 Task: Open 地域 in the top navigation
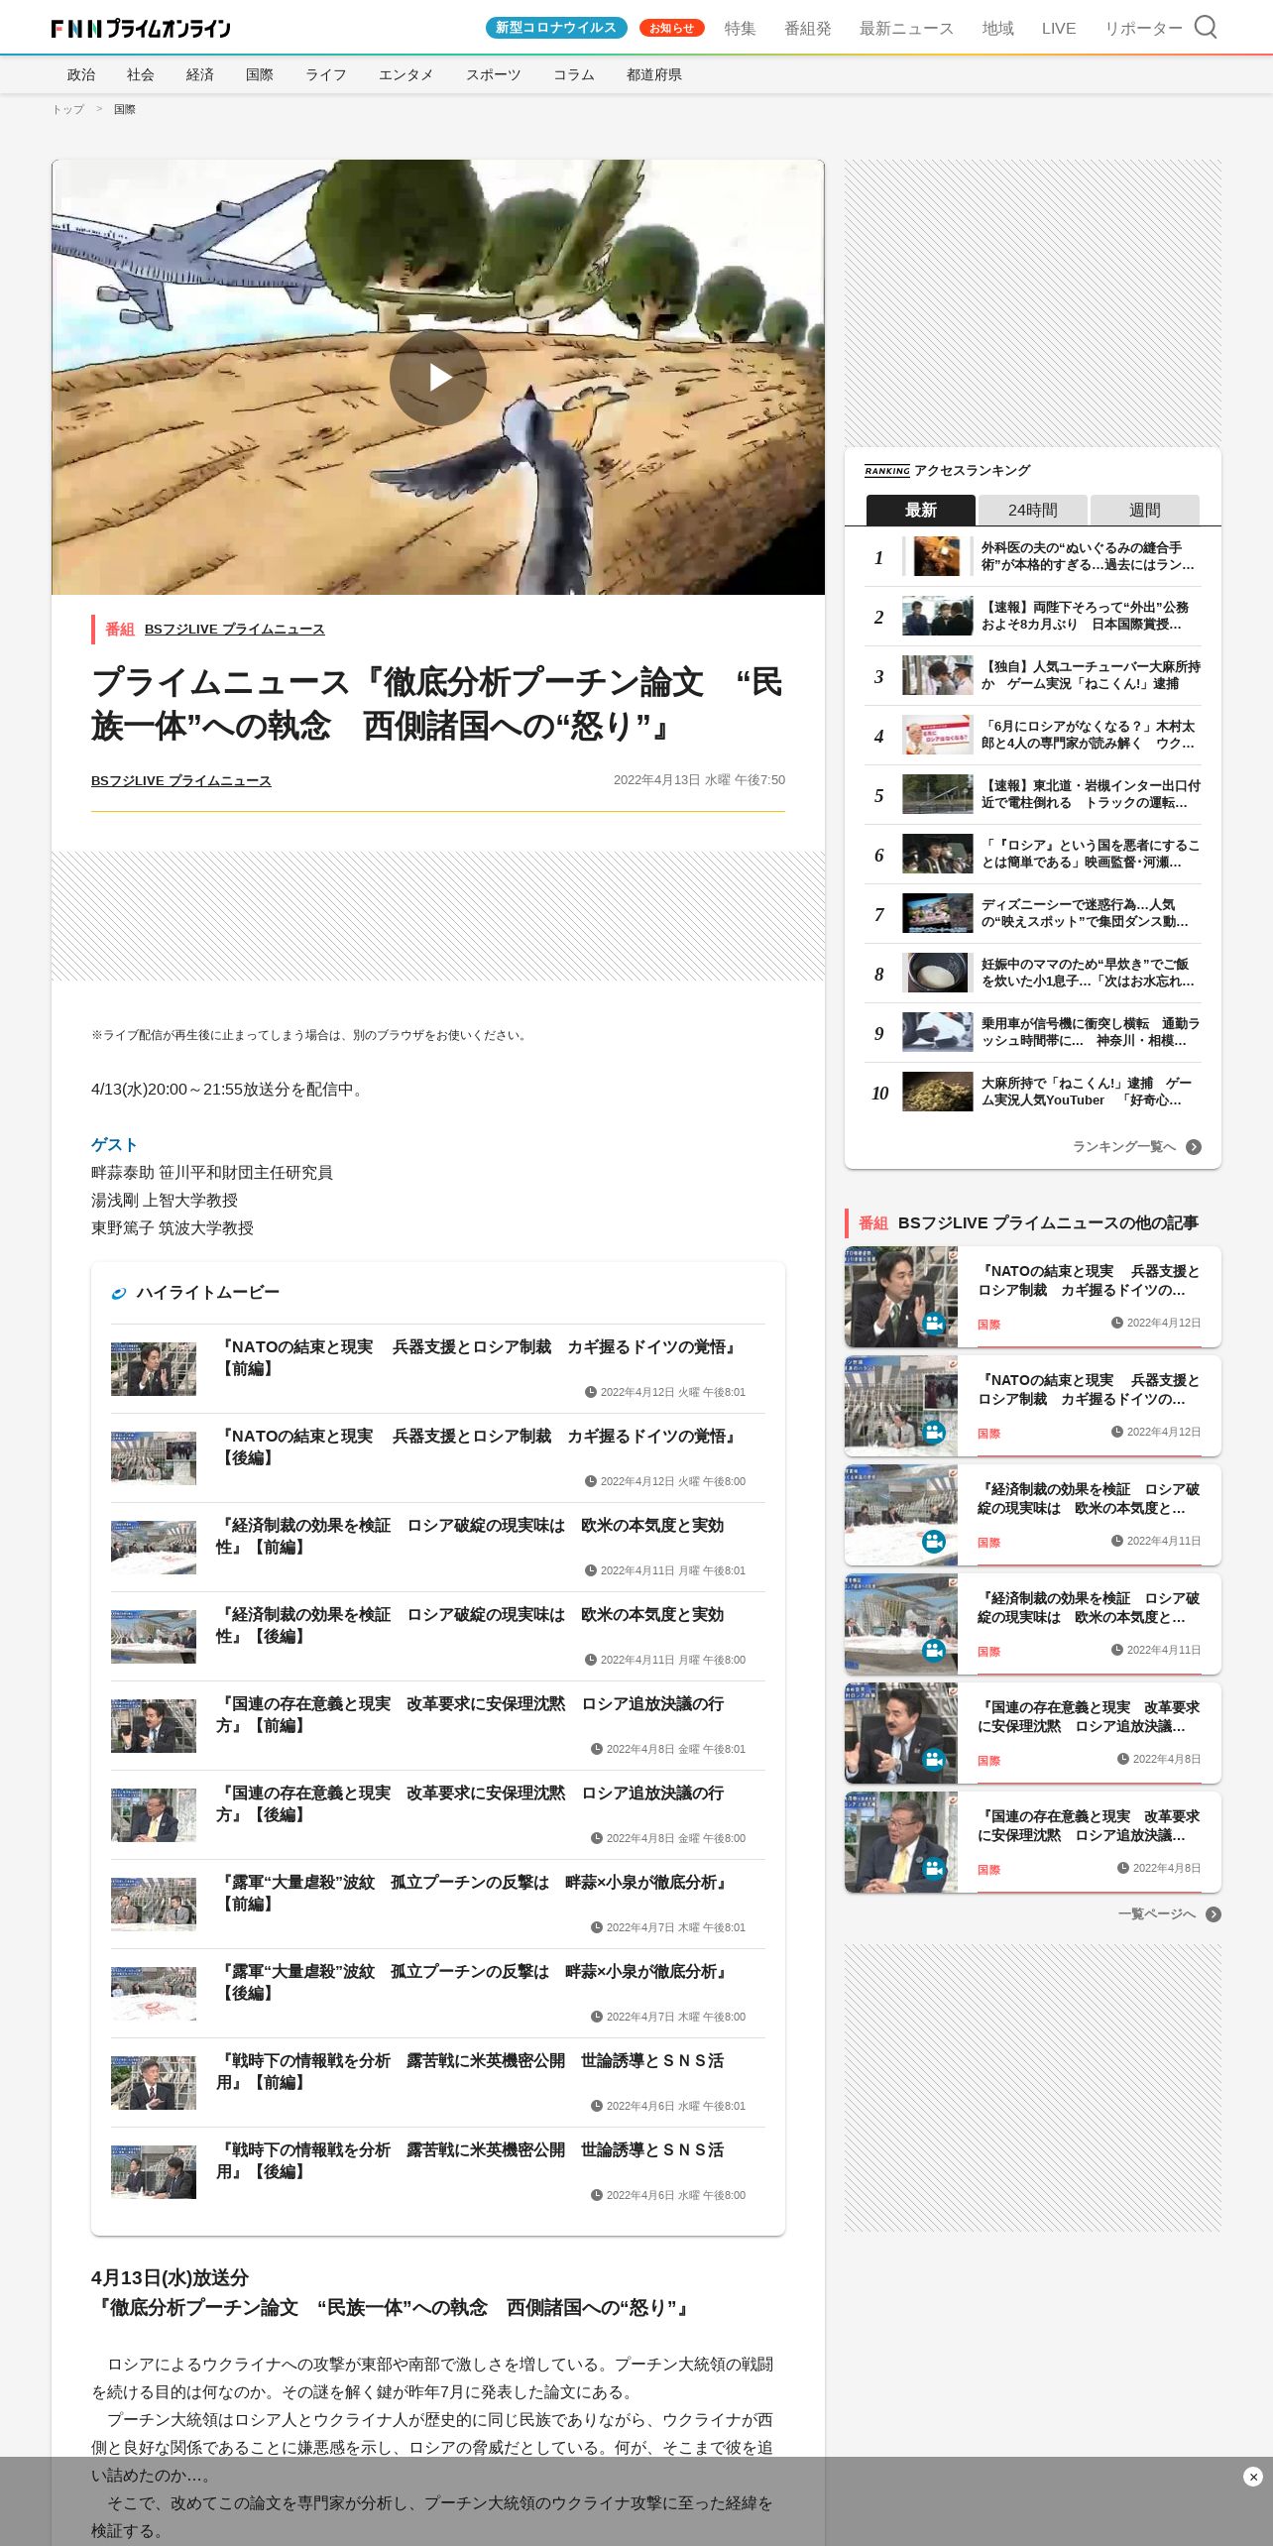pyautogui.click(x=997, y=28)
